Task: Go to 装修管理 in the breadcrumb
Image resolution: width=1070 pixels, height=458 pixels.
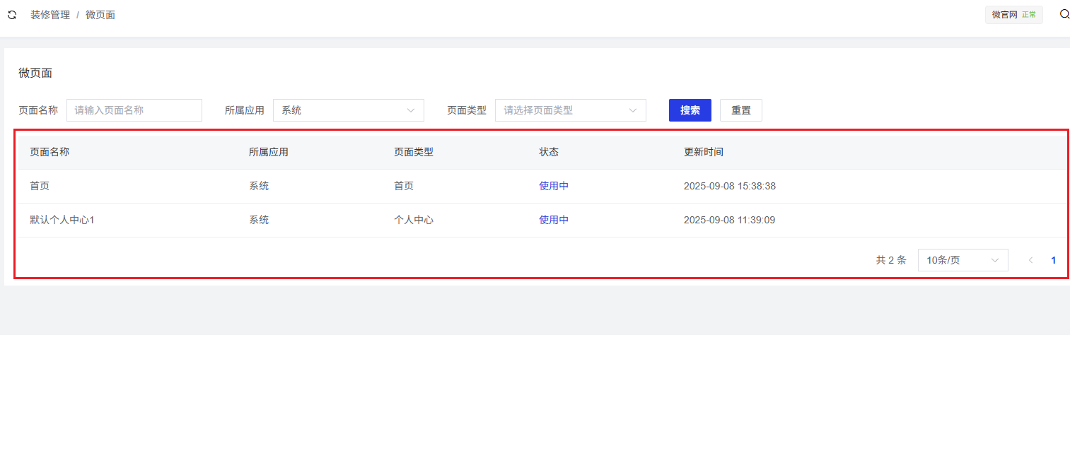Action: [50, 15]
